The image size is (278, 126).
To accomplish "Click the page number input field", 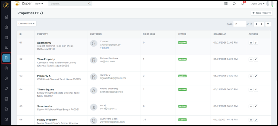I will point(239,24).
